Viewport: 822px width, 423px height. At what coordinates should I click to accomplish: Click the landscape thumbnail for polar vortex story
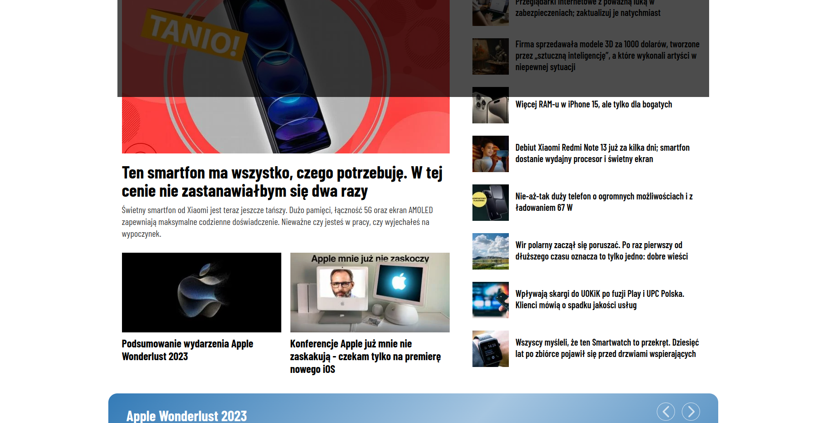point(490,251)
